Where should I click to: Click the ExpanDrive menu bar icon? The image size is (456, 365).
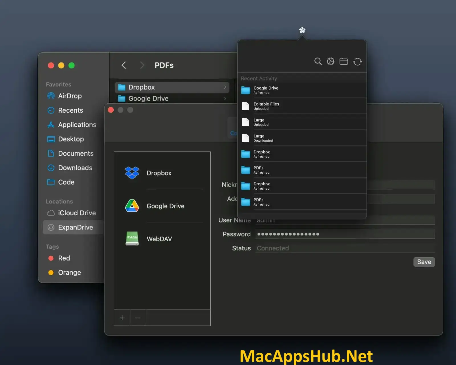pyautogui.click(x=302, y=30)
